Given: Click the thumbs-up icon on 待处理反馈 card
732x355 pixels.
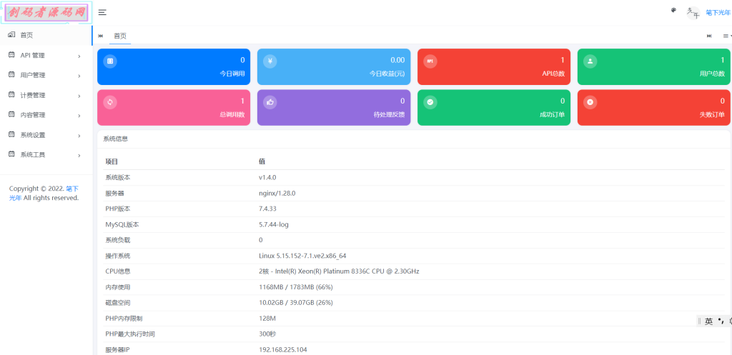Looking at the screenshot, I should pyautogui.click(x=270, y=102).
